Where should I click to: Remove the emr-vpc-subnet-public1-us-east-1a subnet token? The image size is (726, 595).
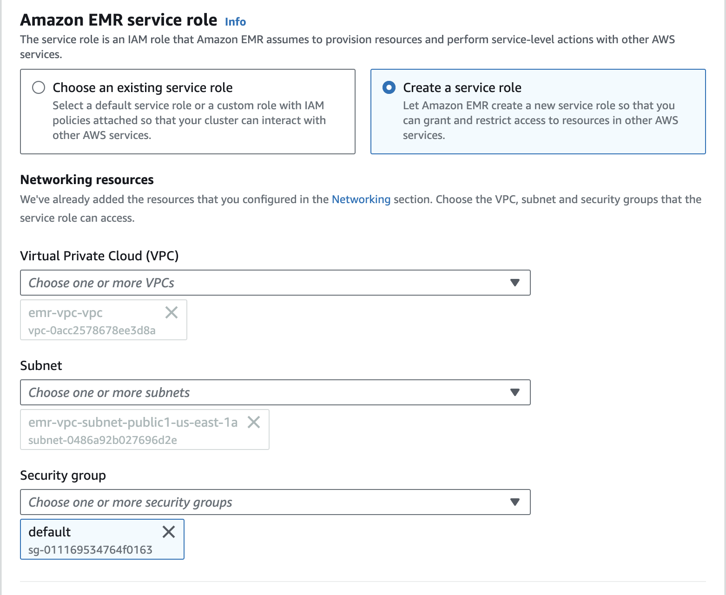click(x=254, y=423)
